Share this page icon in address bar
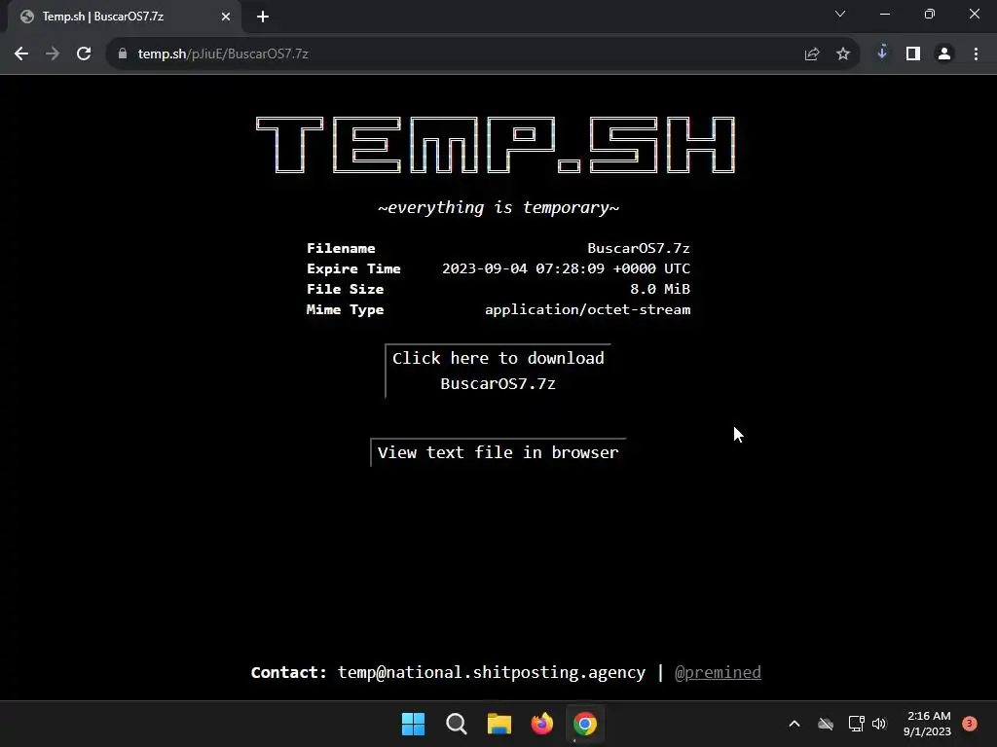The height and width of the screenshot is (747, 997). tap(812, 54)
